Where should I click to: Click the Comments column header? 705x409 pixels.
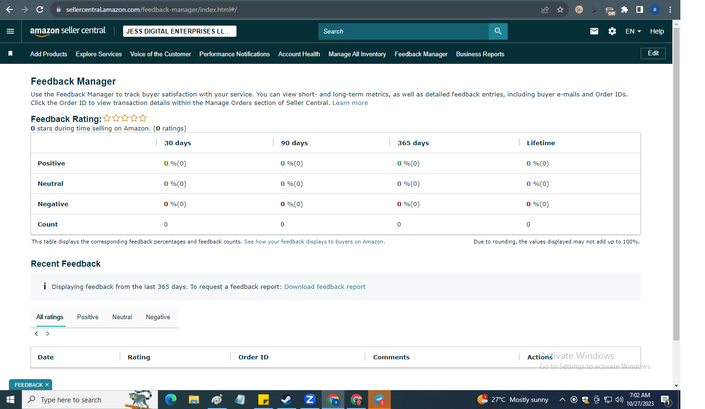391,357
